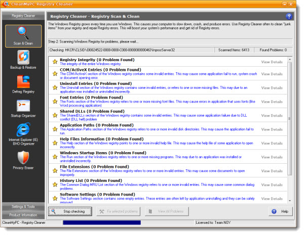Expand the Settings & Tools section
This screenshot has height=235, width=304.
[x=23, y=206]
